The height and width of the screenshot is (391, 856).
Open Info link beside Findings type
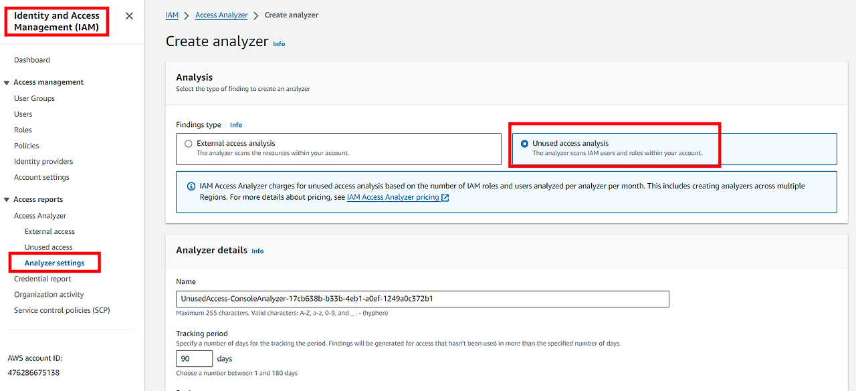(x=236, y=125)
